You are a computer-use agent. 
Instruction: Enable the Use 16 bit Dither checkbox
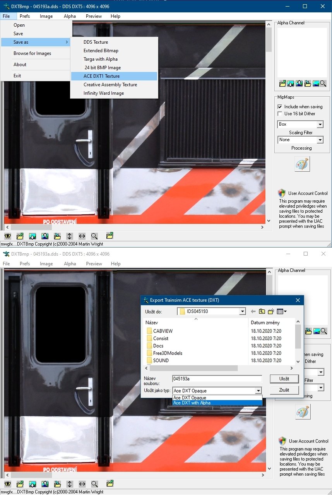pyautogui.click(x=280, y=114)
